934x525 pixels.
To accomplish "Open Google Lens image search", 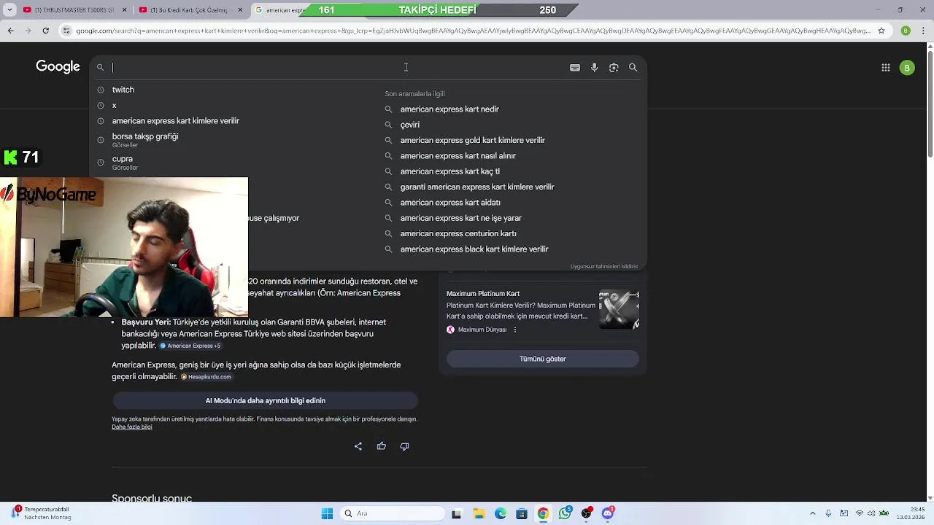I will 614,67.
